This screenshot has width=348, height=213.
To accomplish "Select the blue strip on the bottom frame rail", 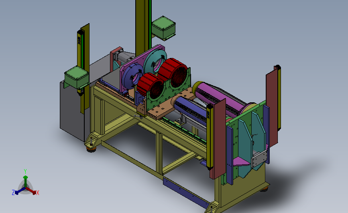I will 186,193.
